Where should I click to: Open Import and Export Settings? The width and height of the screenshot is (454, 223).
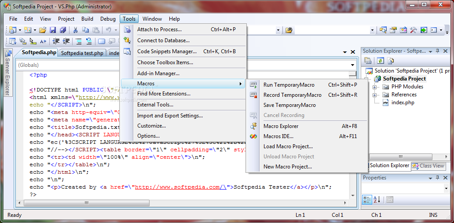(183, 116)
